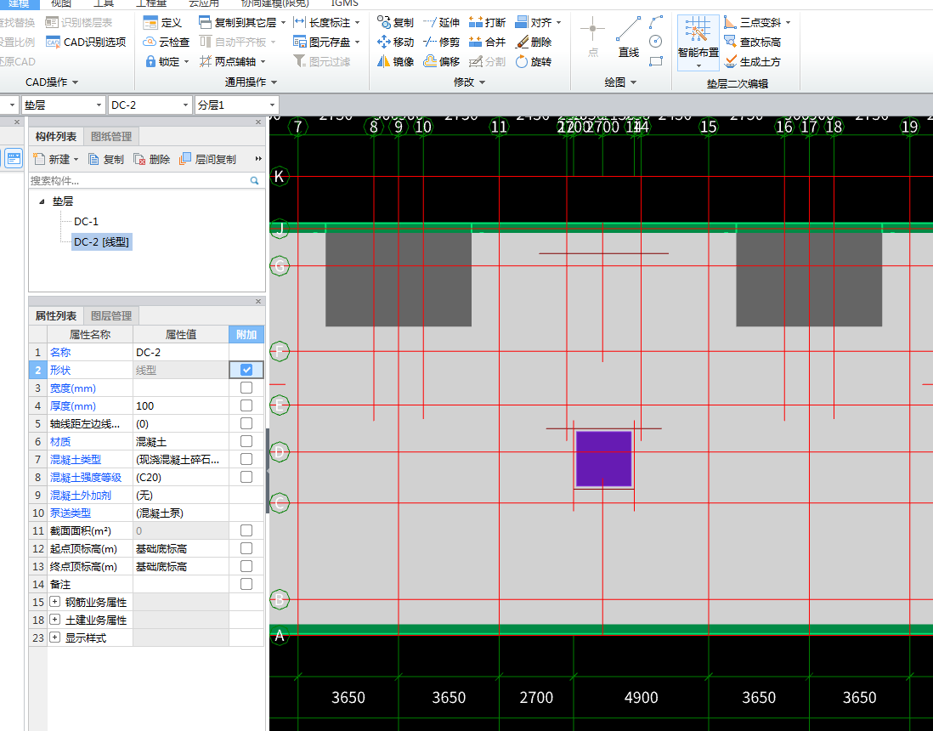Screen dimensions: 933x731
Task: Select the 合并 merge tool
Action: tap(488, 42)
